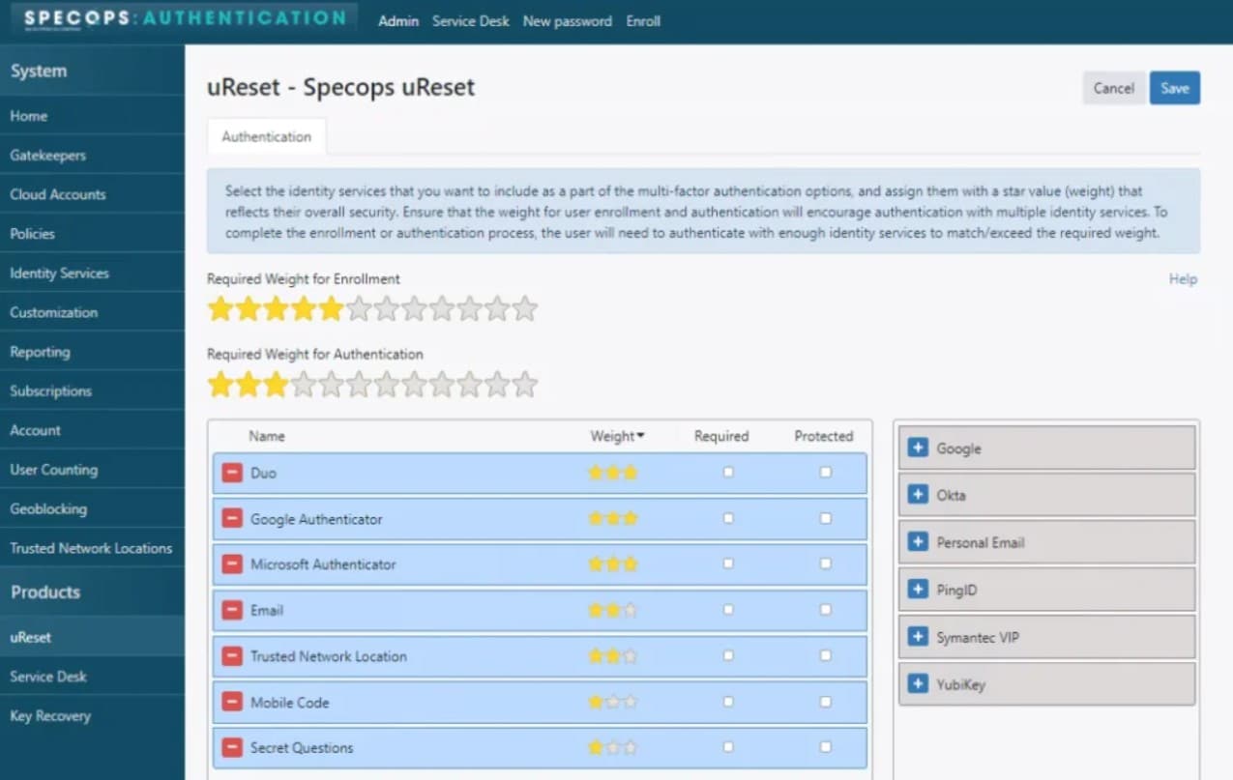Add Okta using the plus icon
1233x780 pixels.
[x=919, y=495]
